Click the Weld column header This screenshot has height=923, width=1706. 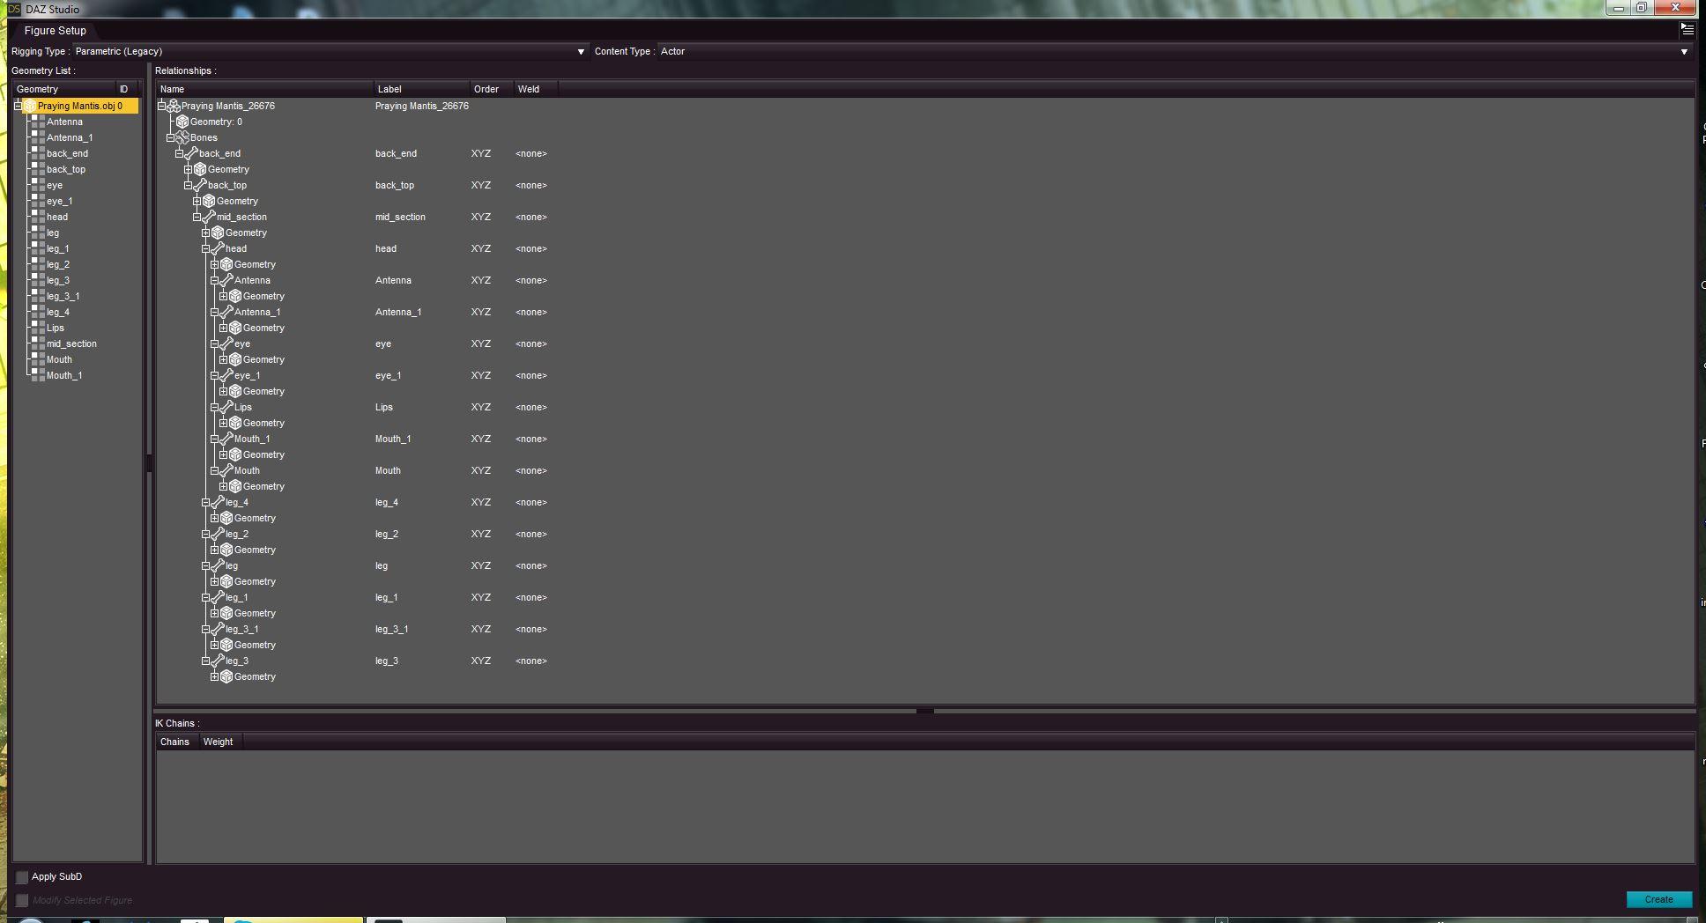point(536,89)
